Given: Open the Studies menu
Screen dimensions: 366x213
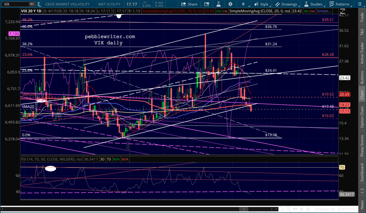Looking at the screenshot, I should pos(314,4).
